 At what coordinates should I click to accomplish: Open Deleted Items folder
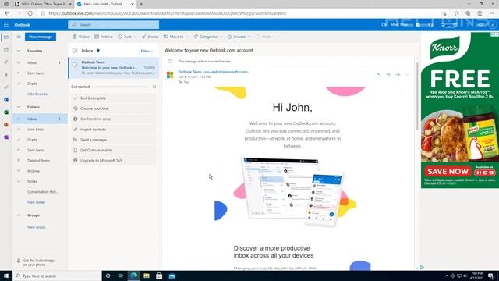(x=40, y=161)
